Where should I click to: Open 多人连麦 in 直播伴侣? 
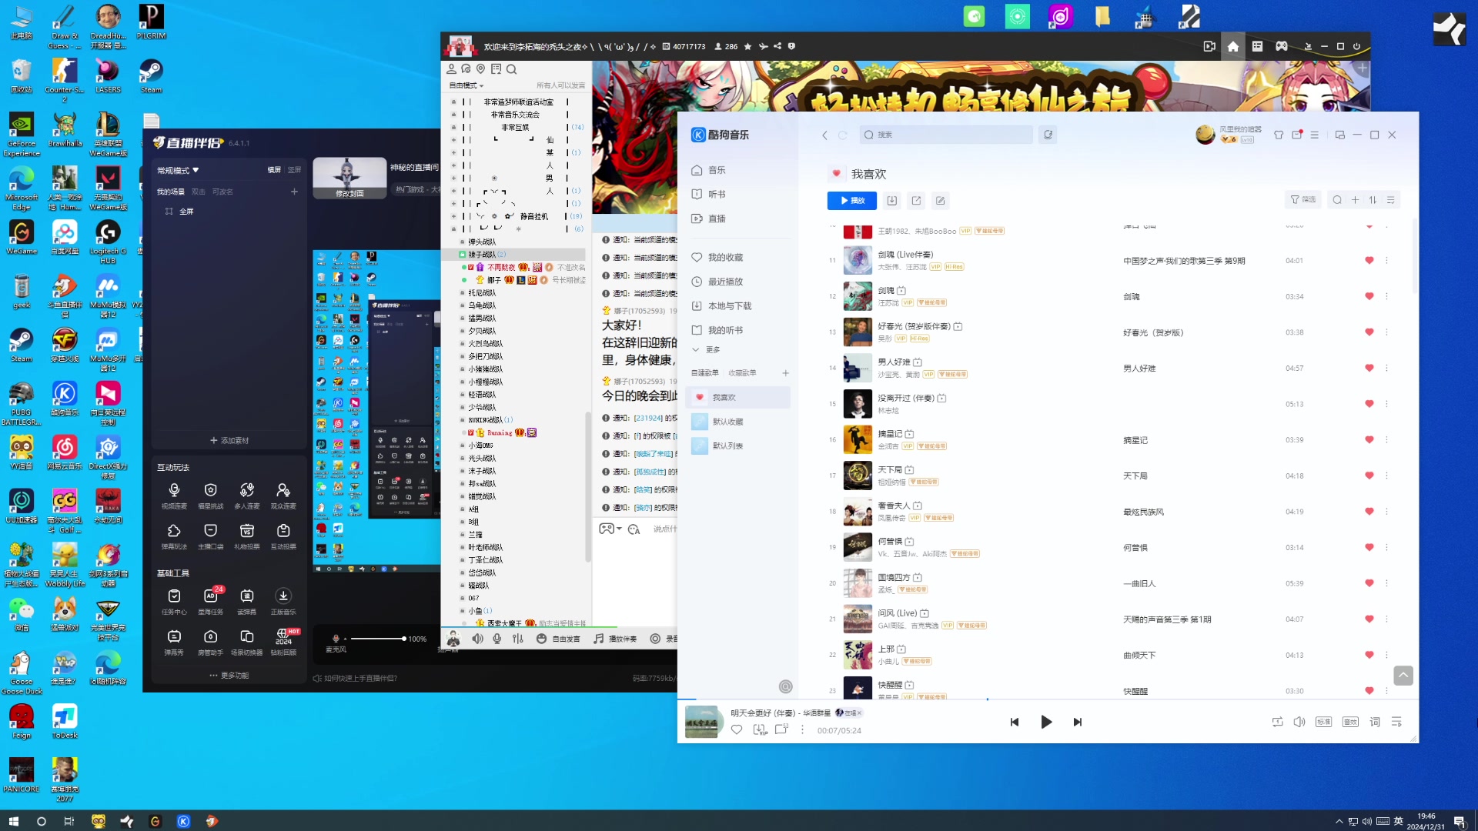246,496
